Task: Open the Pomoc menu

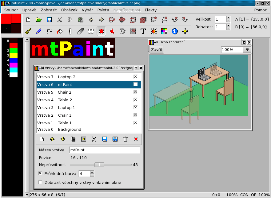Action: (x=261, y=10)
